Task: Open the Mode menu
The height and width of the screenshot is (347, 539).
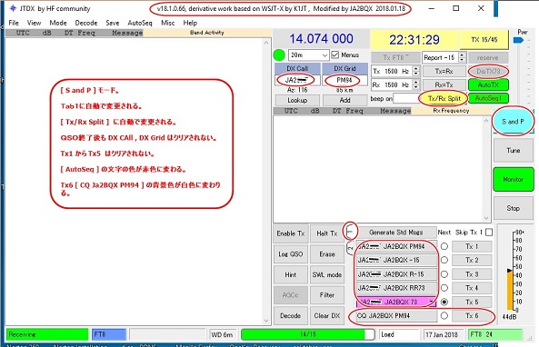Action: [58, 23]
